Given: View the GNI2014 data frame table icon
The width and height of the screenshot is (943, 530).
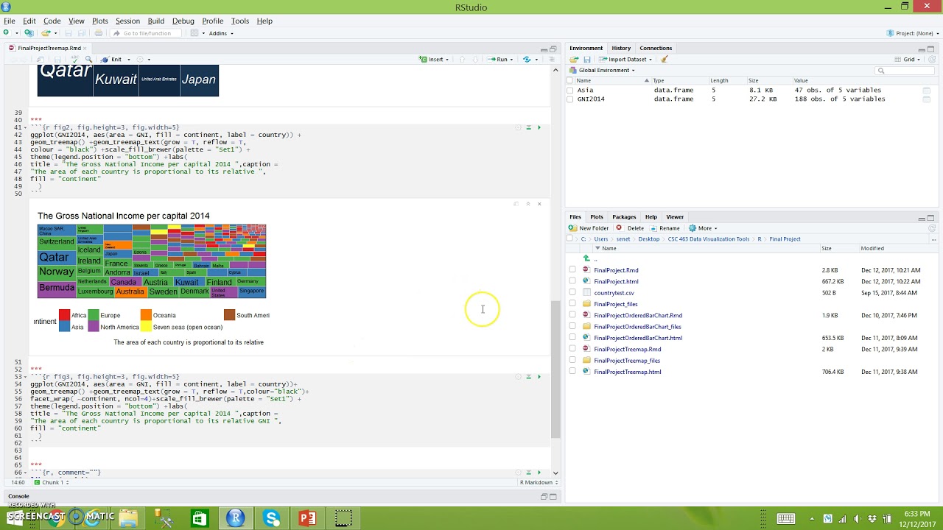Looking at the screenshot, I should pyautogui.click(x=927, y=99).
